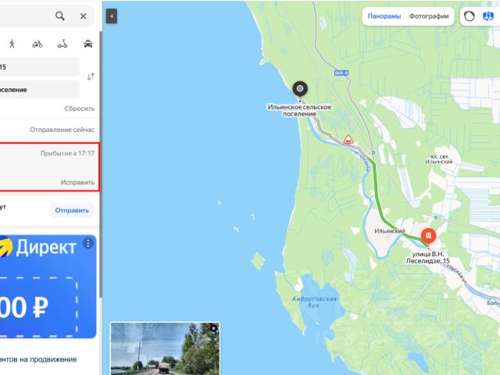Switch to the Фотографии tab
500x375 pixels.
[429, 16]
